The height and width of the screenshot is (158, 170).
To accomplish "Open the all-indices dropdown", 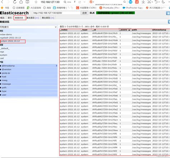I will tap(28, 27).
